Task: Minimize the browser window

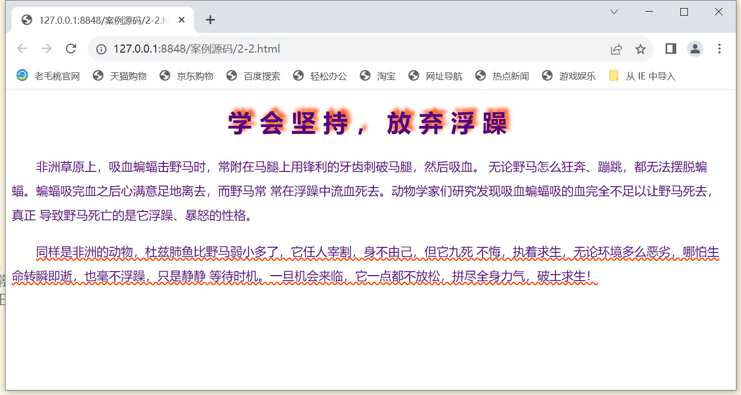Action: coord(649,12)
